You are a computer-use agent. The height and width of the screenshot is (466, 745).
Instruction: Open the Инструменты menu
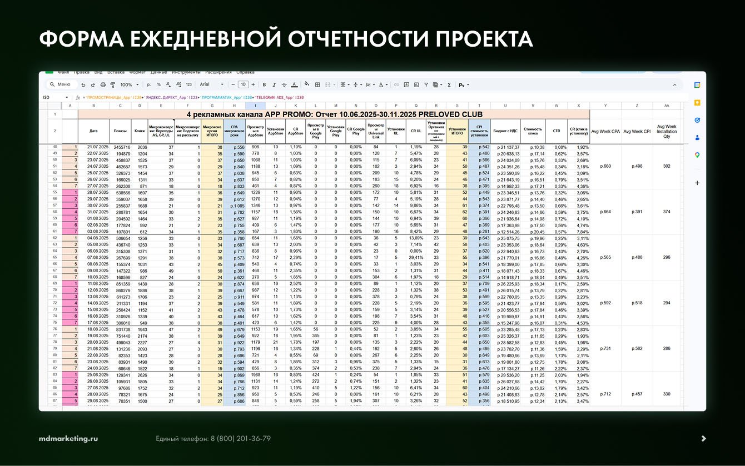coord(186,72)
